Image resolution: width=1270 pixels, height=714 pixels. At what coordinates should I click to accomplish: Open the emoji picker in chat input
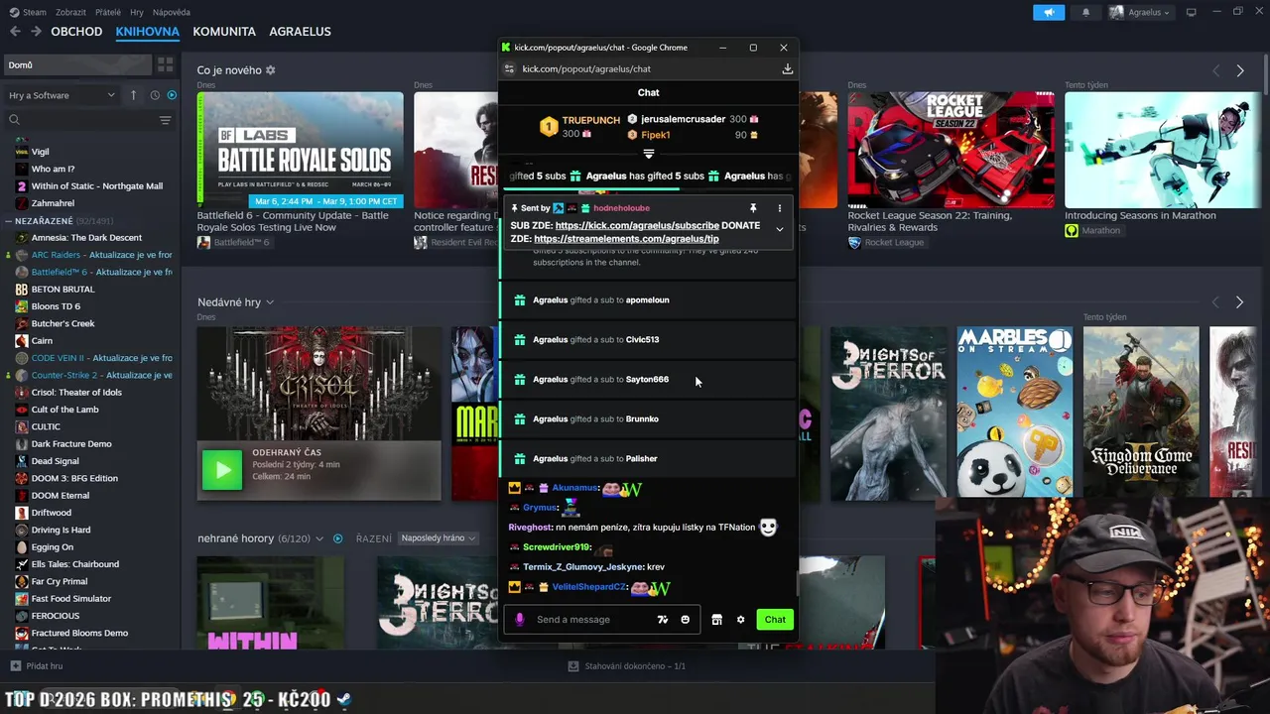point(685,620)
